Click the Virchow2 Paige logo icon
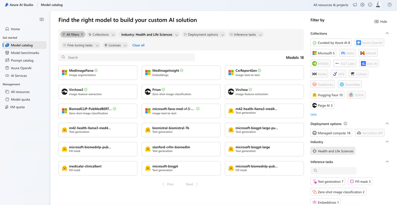397x205 pixels. pyautogui.click(x=64, y=92)
